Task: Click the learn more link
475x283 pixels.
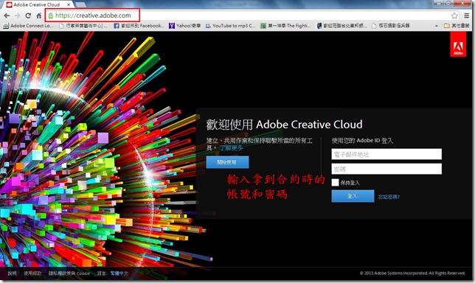Action: pyautogui.click(x=232, y=148)
